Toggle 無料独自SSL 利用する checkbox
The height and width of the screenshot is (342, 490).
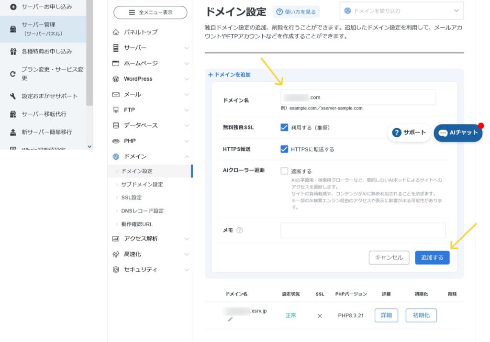284,127
